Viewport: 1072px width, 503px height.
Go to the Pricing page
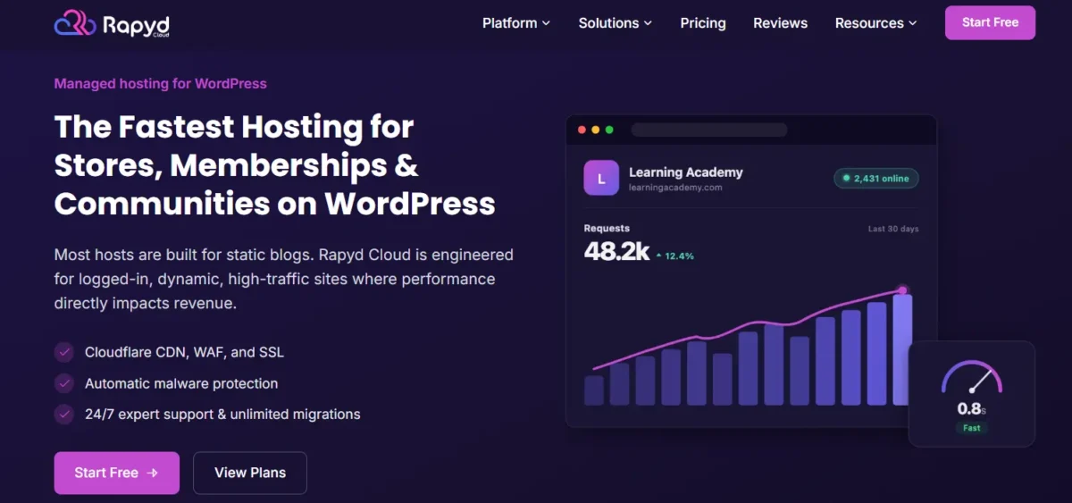pyautogui.click(x=703, y=23)
